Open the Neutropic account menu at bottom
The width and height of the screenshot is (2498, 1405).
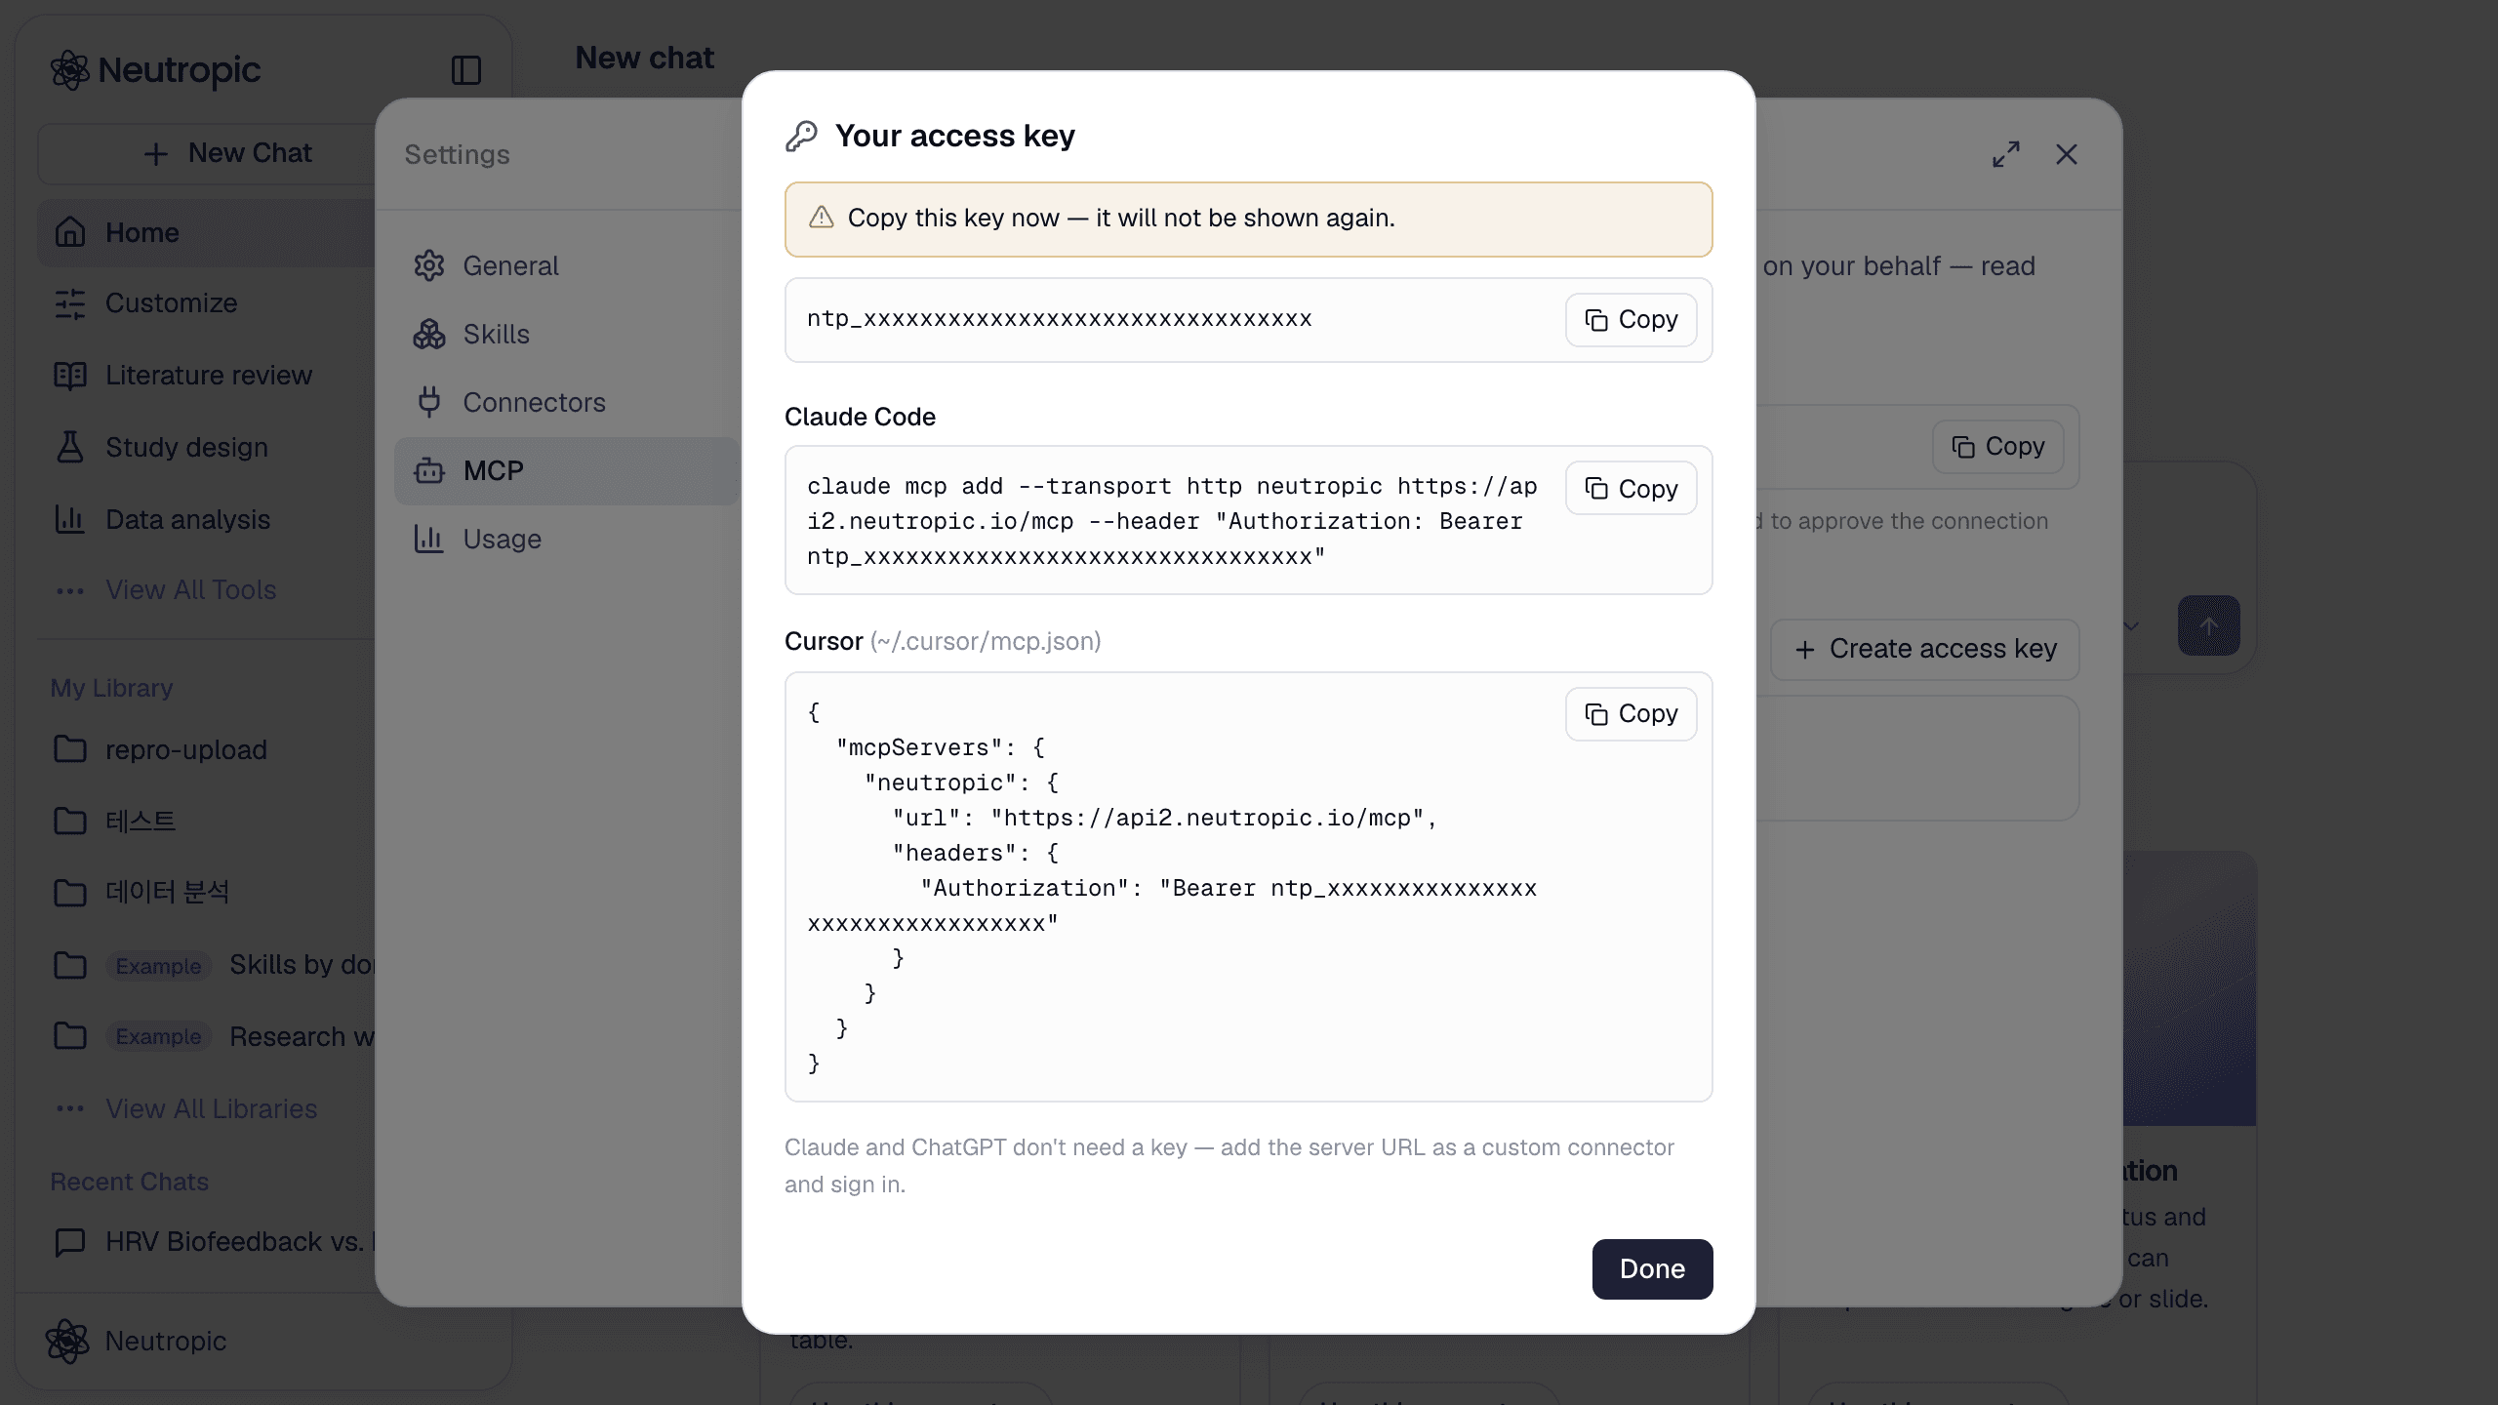click(137, 1342)
